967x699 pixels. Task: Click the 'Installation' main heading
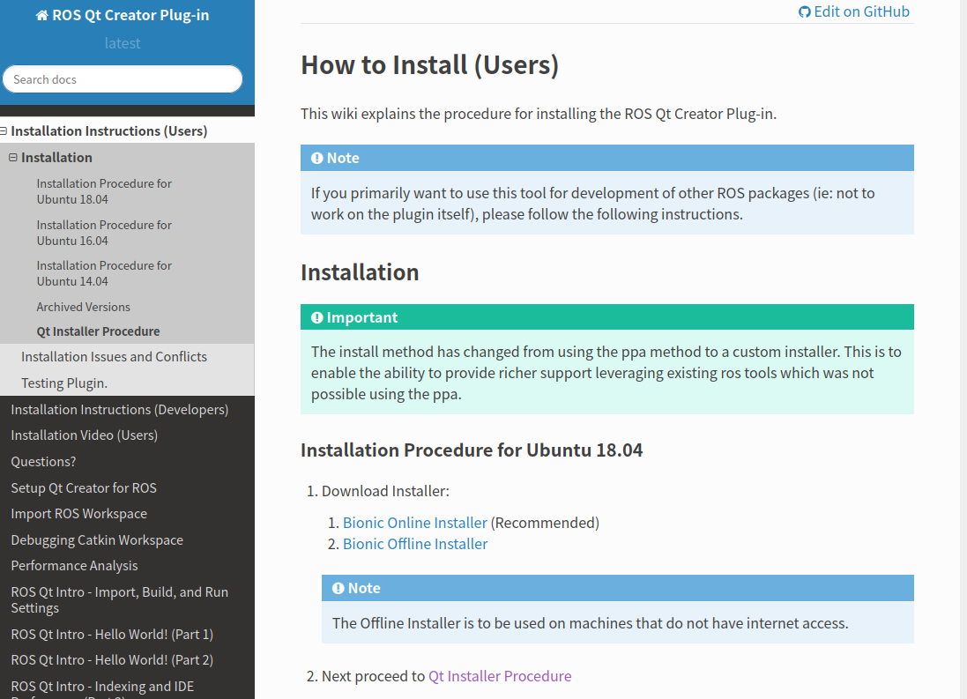pos(360,272)
